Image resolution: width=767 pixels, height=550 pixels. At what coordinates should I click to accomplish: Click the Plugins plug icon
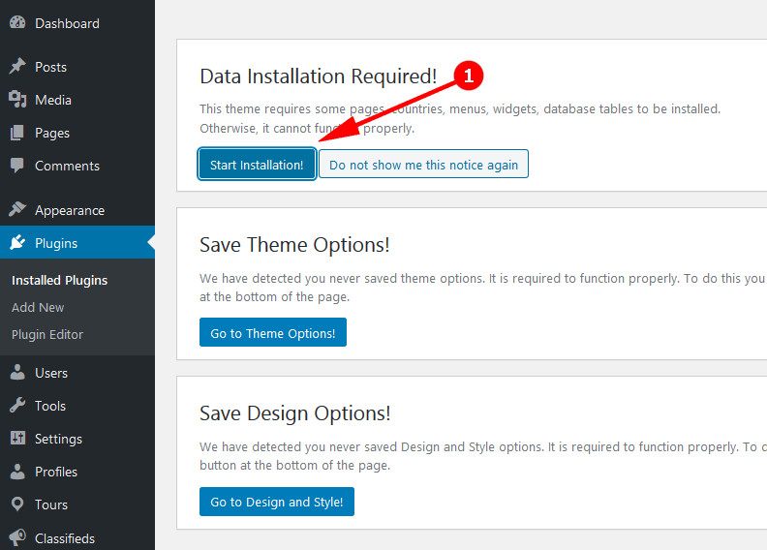point(17,243)
